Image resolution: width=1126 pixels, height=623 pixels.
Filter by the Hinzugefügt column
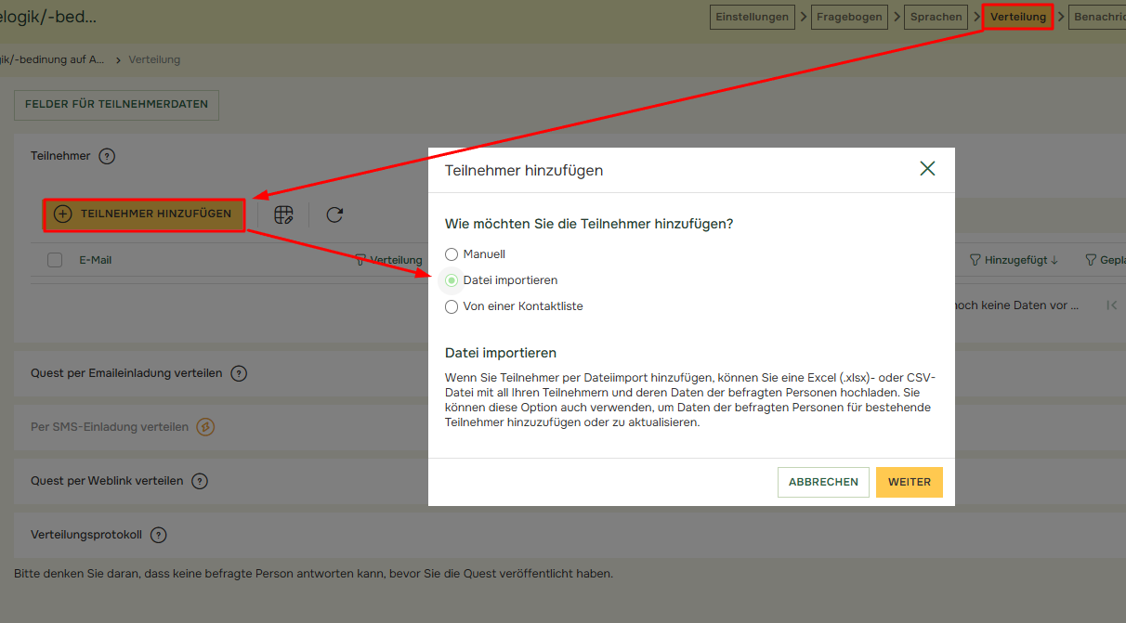[x=975, y=261]
